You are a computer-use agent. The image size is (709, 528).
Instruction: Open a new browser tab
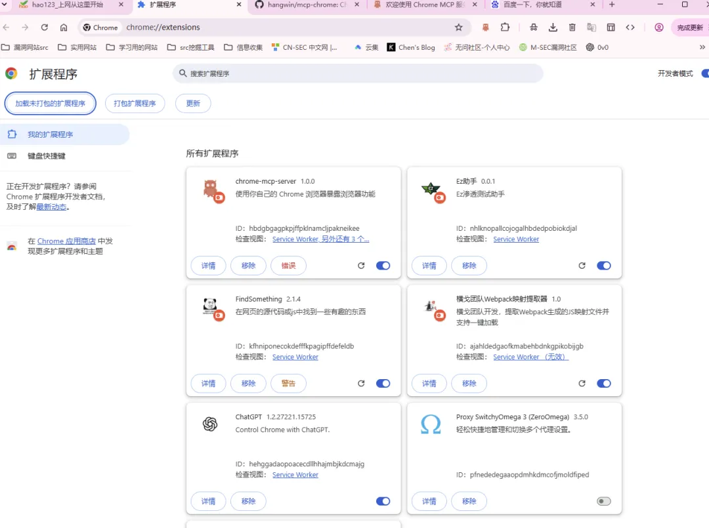coord(612,5)
